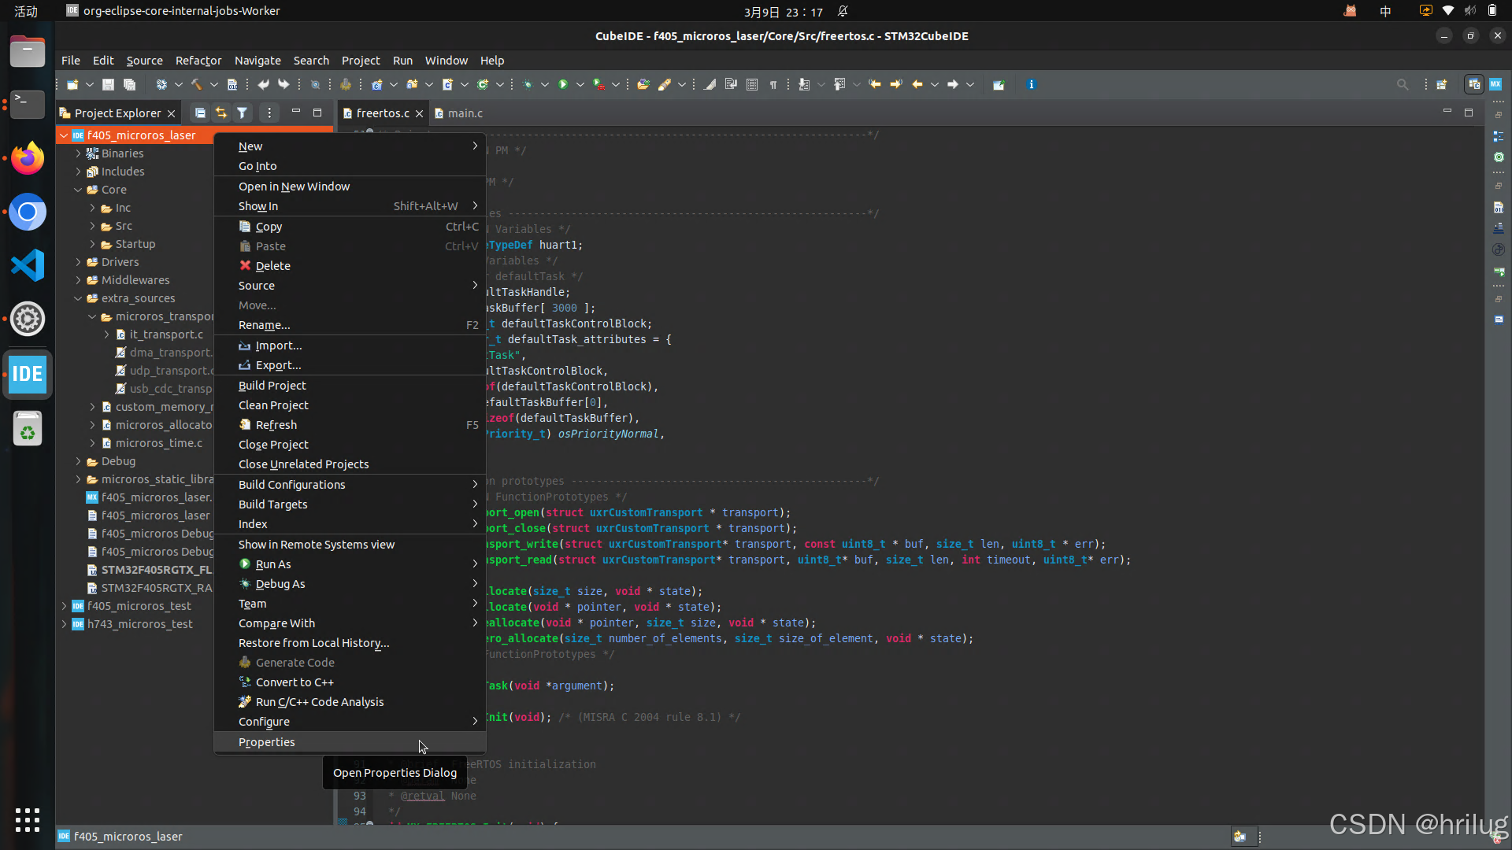Click the blue info icon in toolbar
Image resolution: width=1512 pixels, height=850 pixels.
pos(1032,84)
